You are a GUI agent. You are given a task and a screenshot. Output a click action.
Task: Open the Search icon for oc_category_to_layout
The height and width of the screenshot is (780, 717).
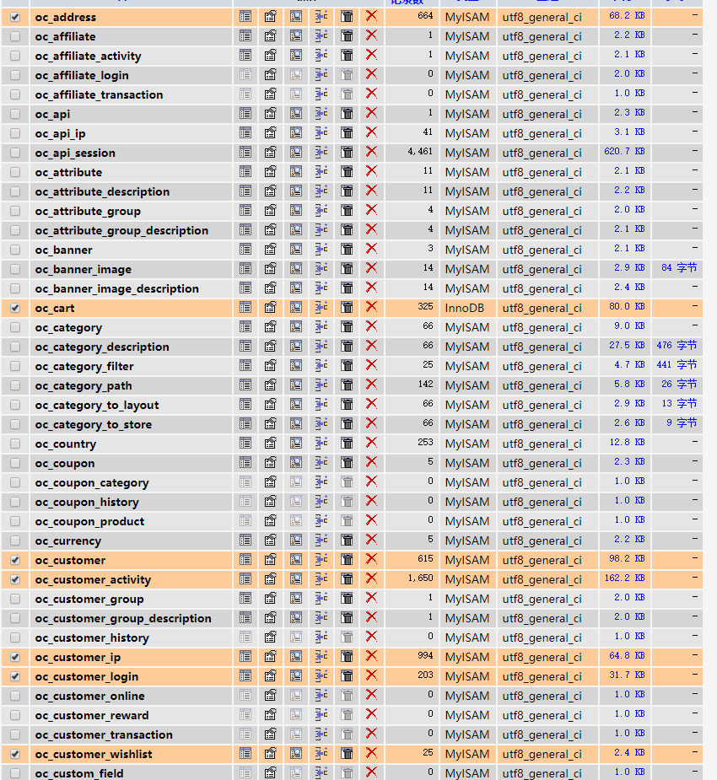296,405
